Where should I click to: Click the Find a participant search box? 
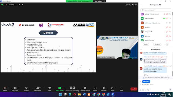point(156,10)
